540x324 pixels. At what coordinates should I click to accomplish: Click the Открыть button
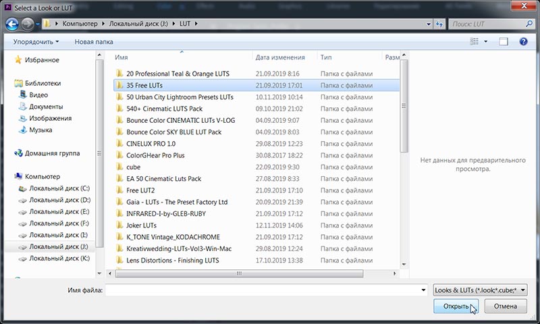tap(456, 306)
